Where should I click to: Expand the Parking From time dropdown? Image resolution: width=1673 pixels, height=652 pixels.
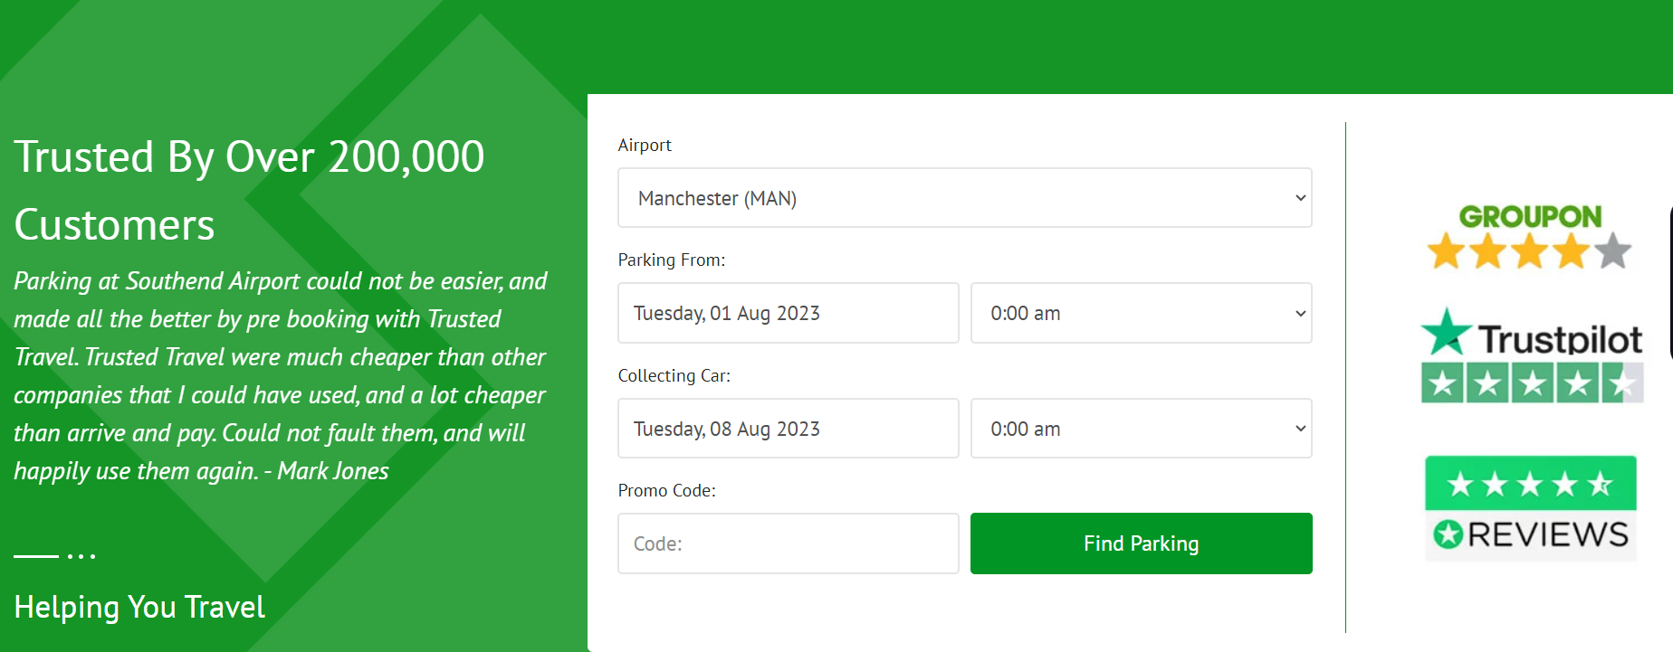pos(1141,313)
